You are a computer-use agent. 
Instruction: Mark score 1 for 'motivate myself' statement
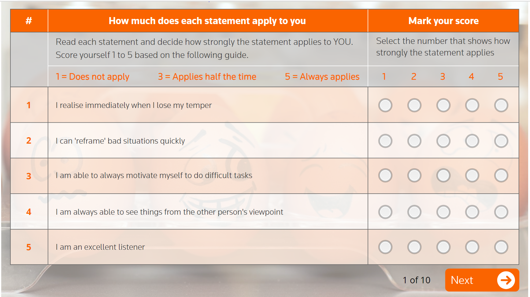[x=385, y=175]
